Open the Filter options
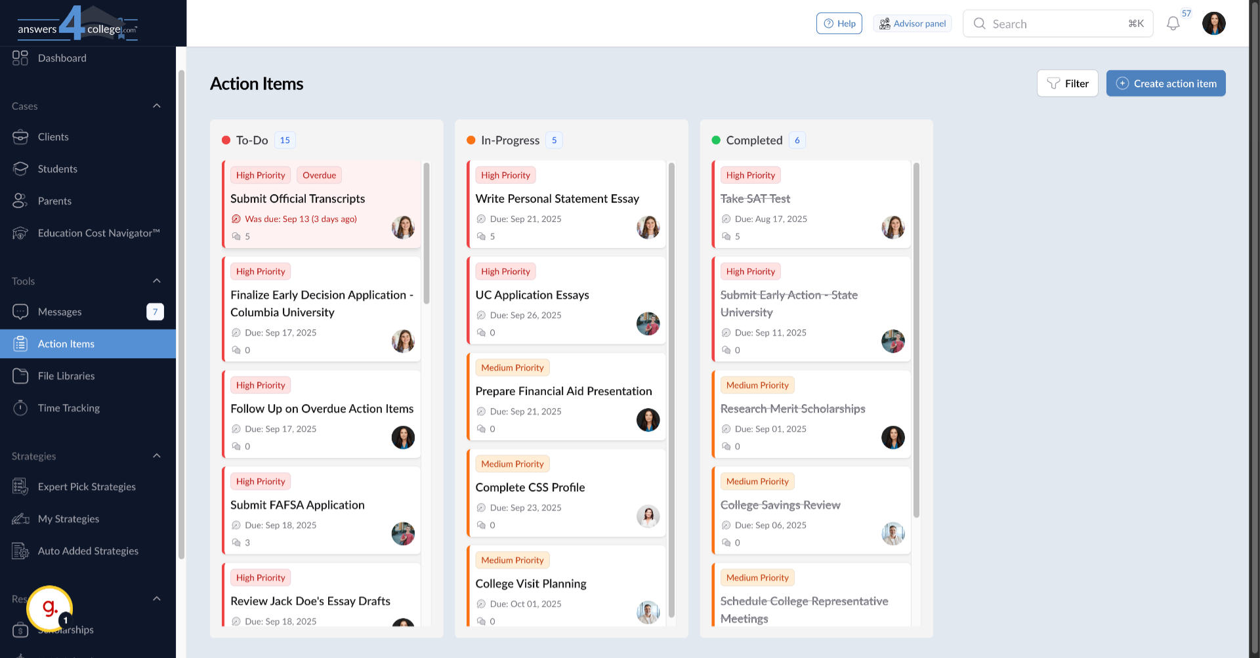Screen dimensions: 1260x658 [x=1067, y=83]
